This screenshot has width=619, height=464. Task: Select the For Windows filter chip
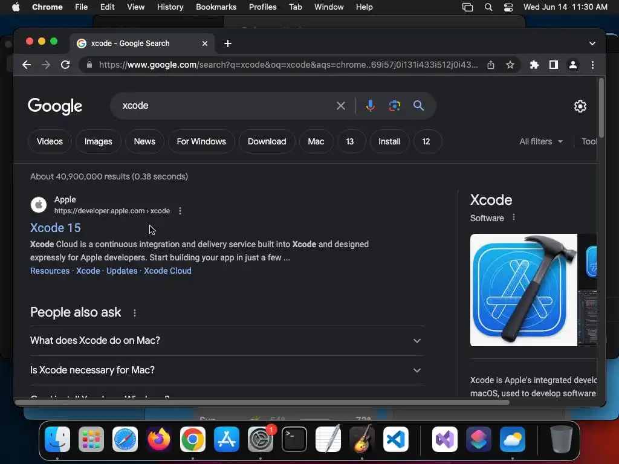pos(201,141)
